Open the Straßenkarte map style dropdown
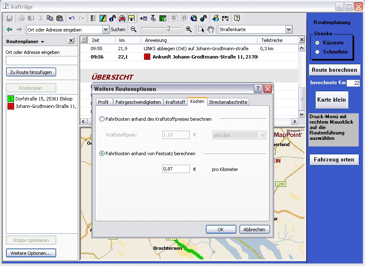 point(289,29)
